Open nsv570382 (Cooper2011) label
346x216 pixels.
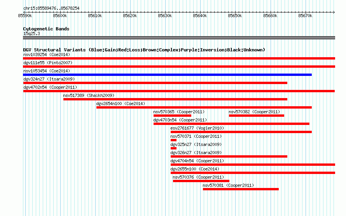[254, 112]
